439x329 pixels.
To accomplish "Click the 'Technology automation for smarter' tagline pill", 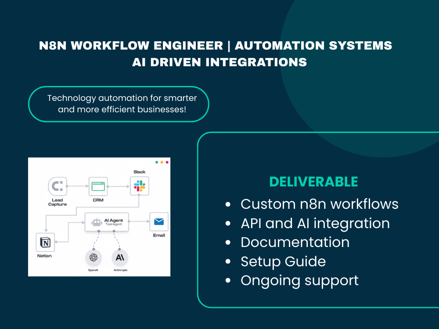I will coord(119,104).
